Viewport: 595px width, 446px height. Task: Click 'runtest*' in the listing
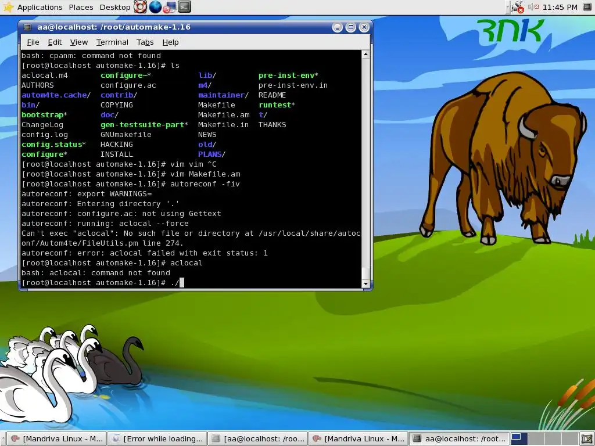(x=277, y=105)
